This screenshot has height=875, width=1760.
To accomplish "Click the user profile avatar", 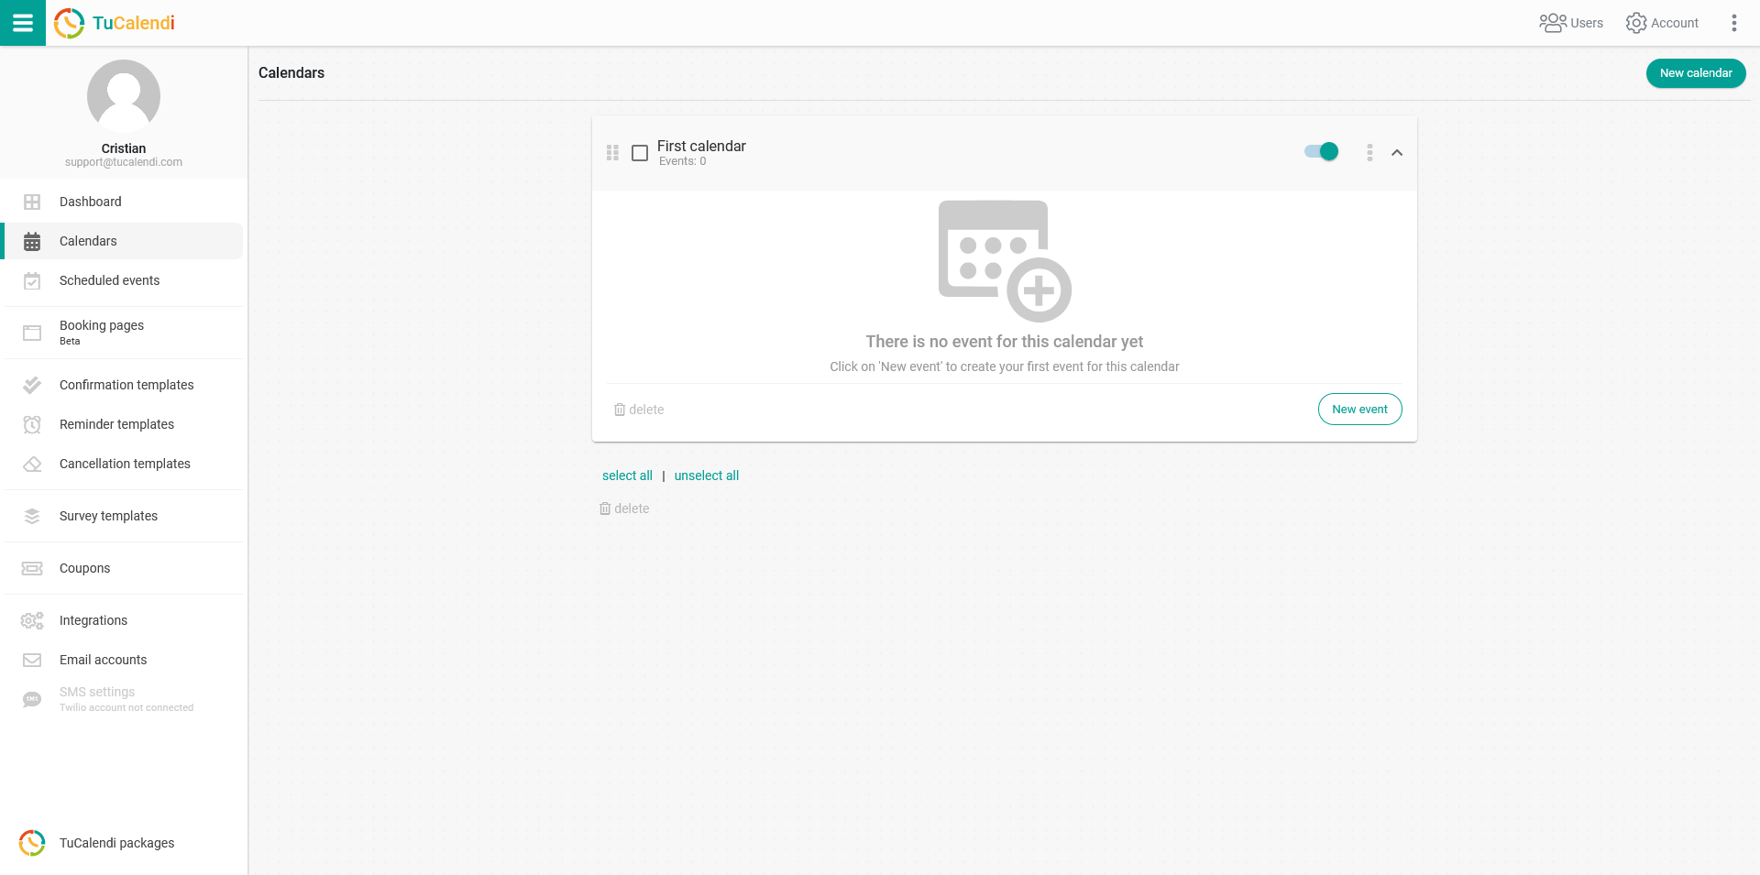I will [x=124, y=96].
